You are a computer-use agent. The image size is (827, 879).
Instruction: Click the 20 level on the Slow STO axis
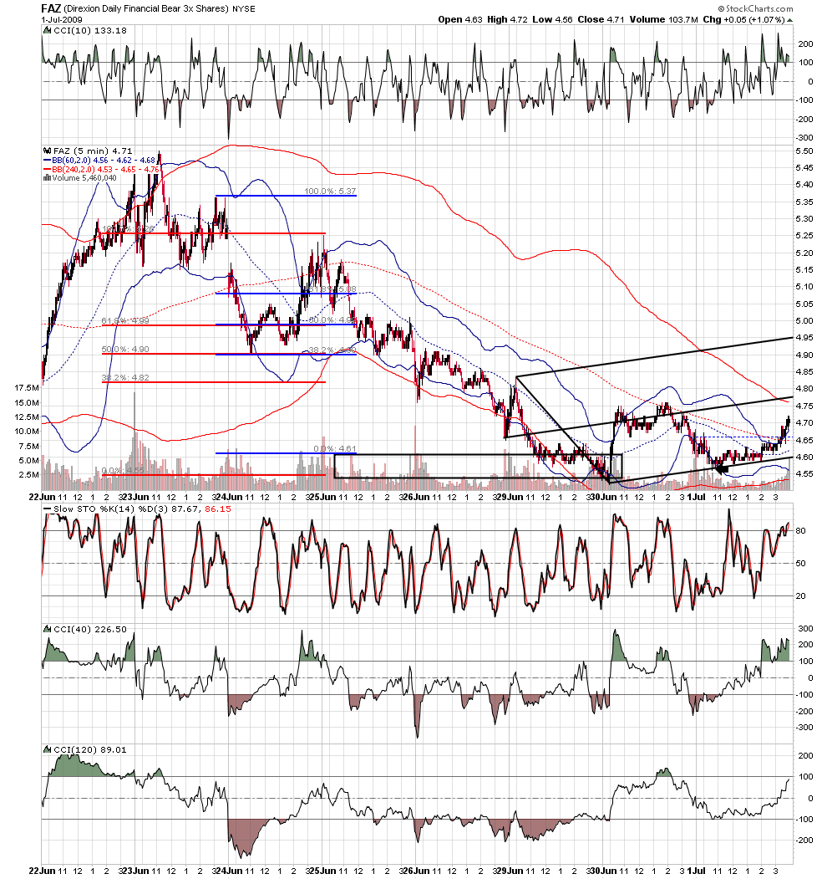(800, 596)
